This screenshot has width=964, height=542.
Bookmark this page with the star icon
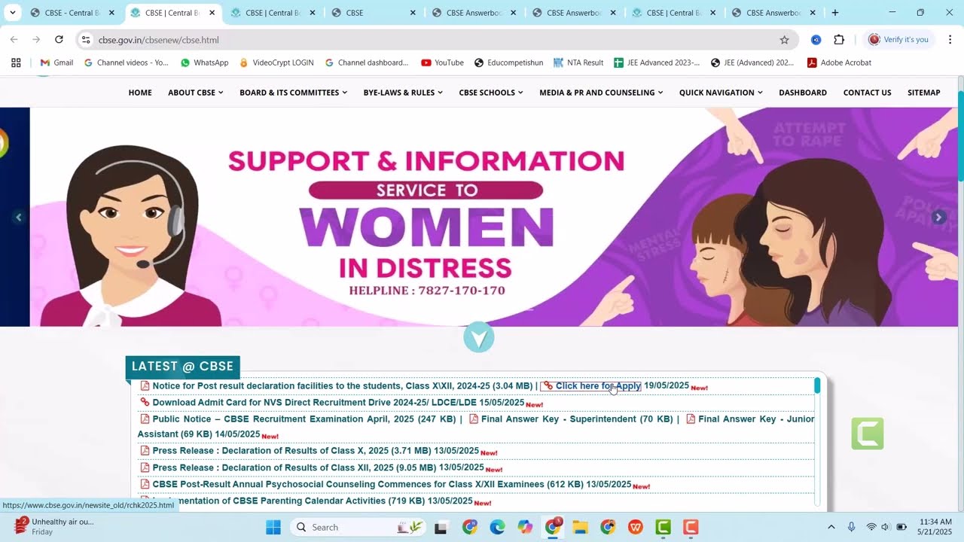[x=784, y=40]
